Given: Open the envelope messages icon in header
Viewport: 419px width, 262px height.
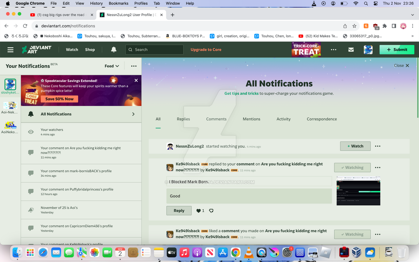Looking at the screenshot, I should point(351,50).
